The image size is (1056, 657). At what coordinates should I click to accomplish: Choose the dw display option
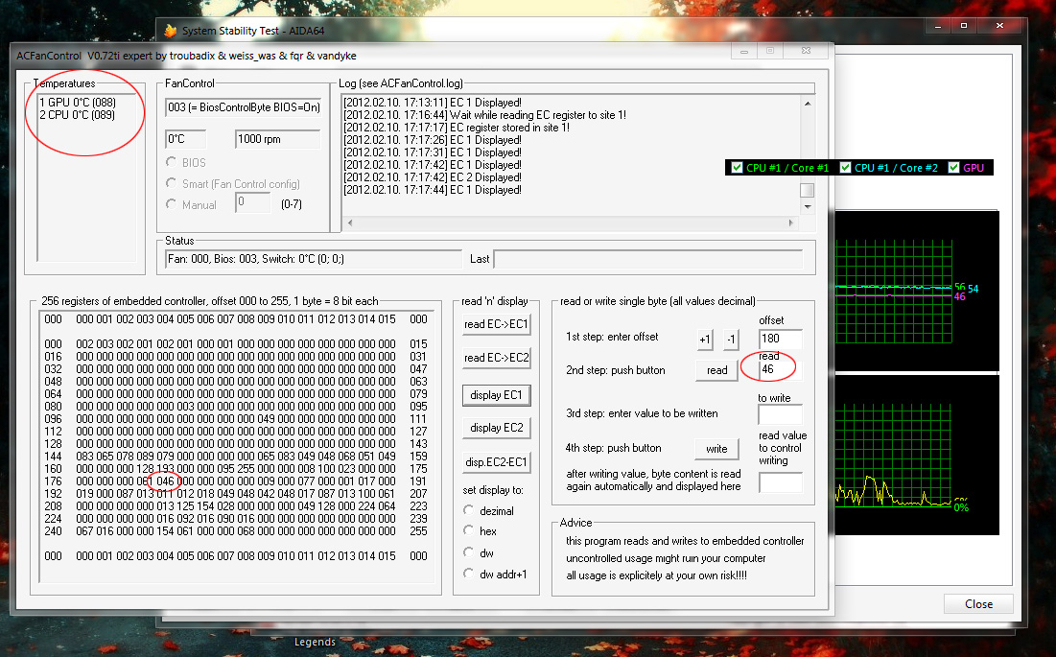469,552
